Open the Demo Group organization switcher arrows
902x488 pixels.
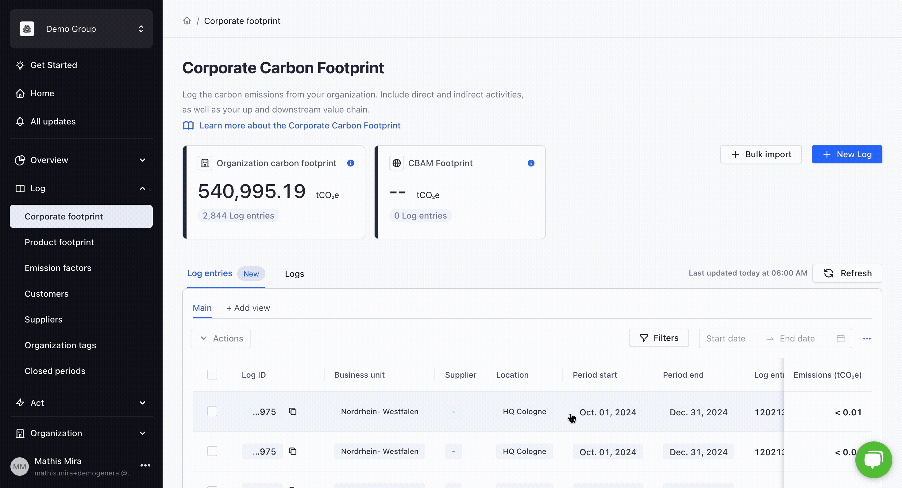tap(141, 29)
